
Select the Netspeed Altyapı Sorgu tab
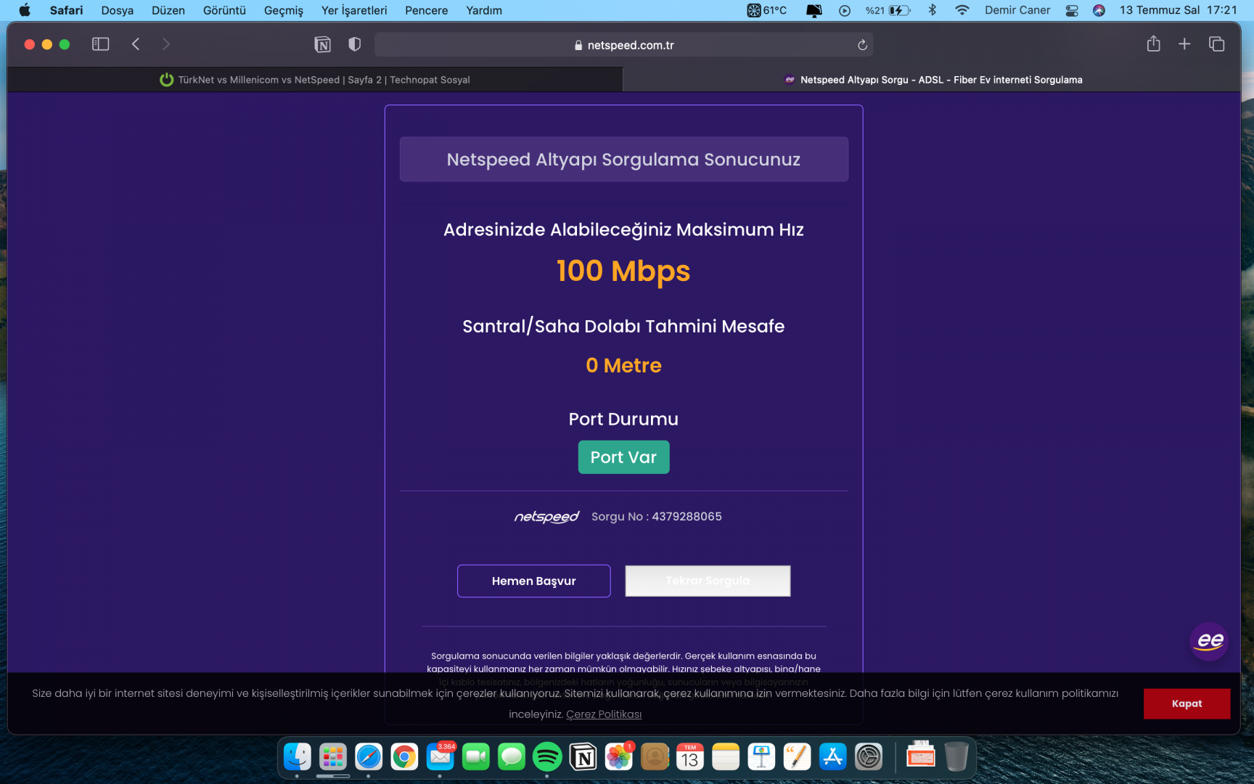tap(932, 80)
